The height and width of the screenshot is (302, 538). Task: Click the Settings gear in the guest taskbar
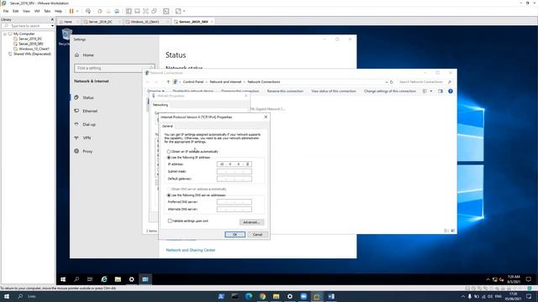pos(131,279)
